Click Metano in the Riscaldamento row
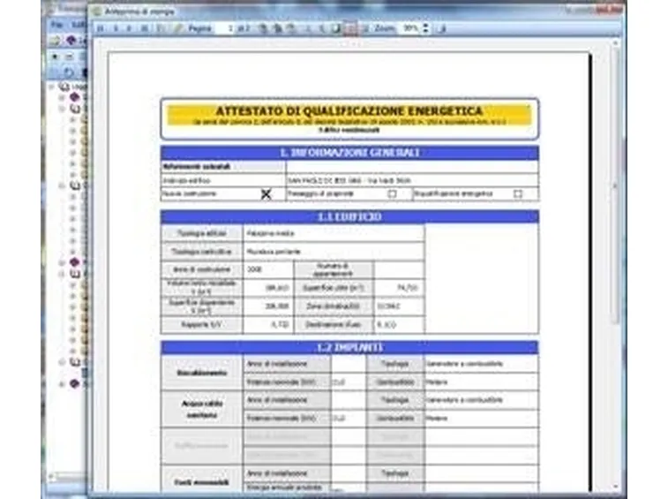668x499 pixels. pyautogui.click(x=437, y=382)
